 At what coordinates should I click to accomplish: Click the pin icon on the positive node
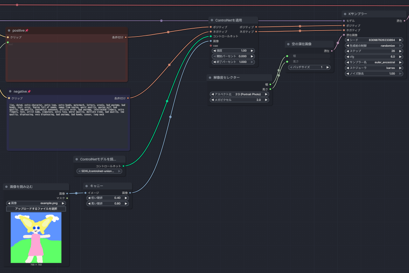coord(27,31)
